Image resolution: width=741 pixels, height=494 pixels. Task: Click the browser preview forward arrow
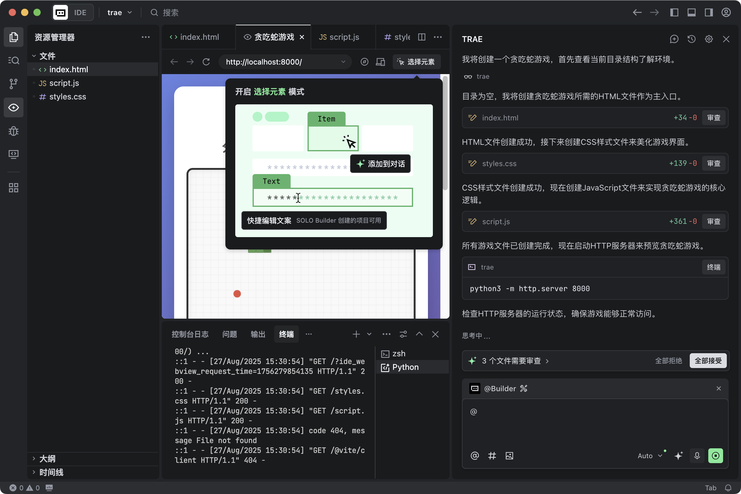190,62
